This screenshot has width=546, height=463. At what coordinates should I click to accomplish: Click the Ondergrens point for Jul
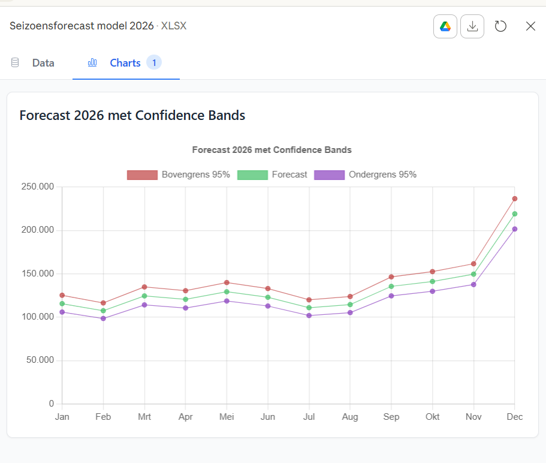[x=309, y=315]
